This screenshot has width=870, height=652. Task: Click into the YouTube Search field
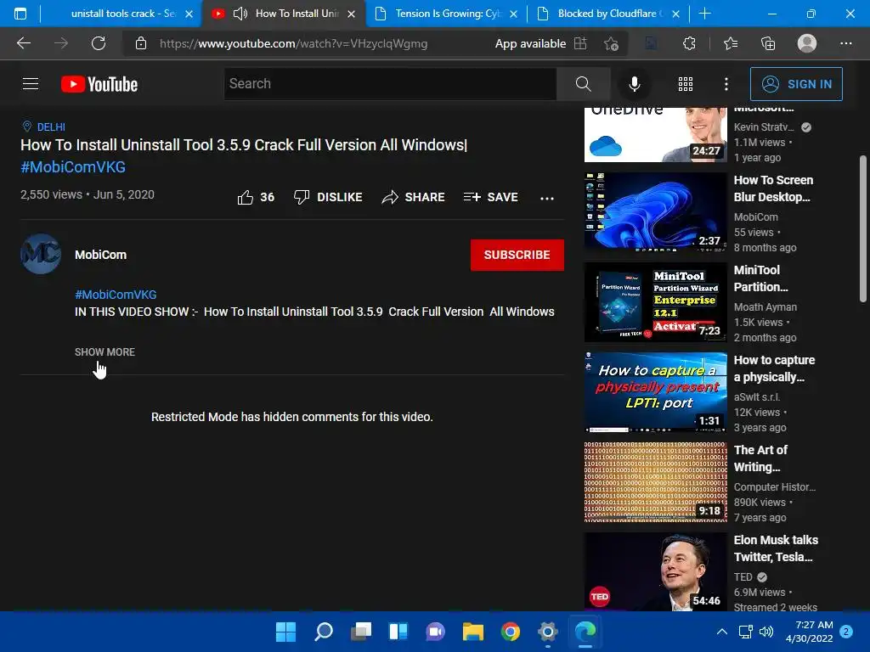tap(390, 84)
